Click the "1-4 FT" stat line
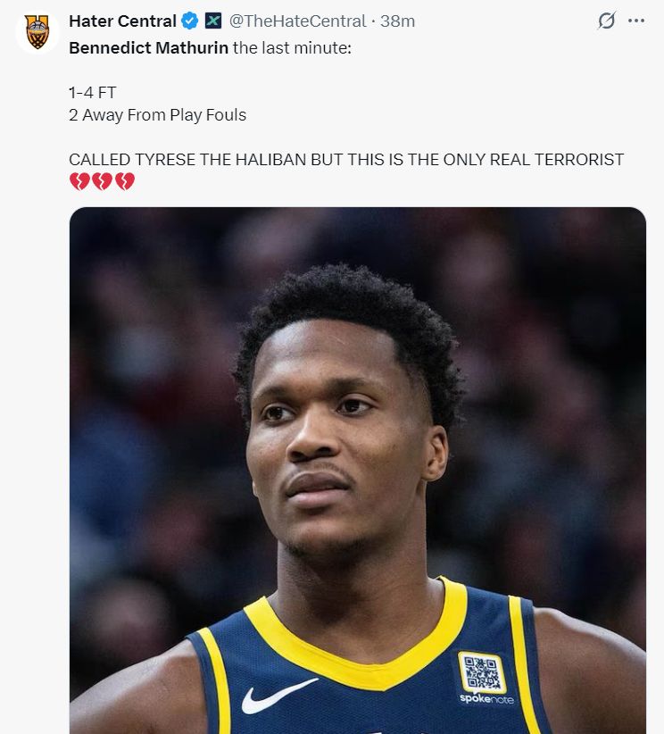Viewport: 664px width, 734px height. [x=92, y=93]
